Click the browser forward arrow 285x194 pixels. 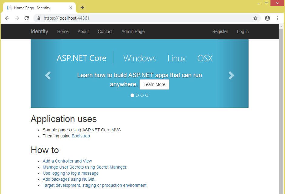pos(17,18)
